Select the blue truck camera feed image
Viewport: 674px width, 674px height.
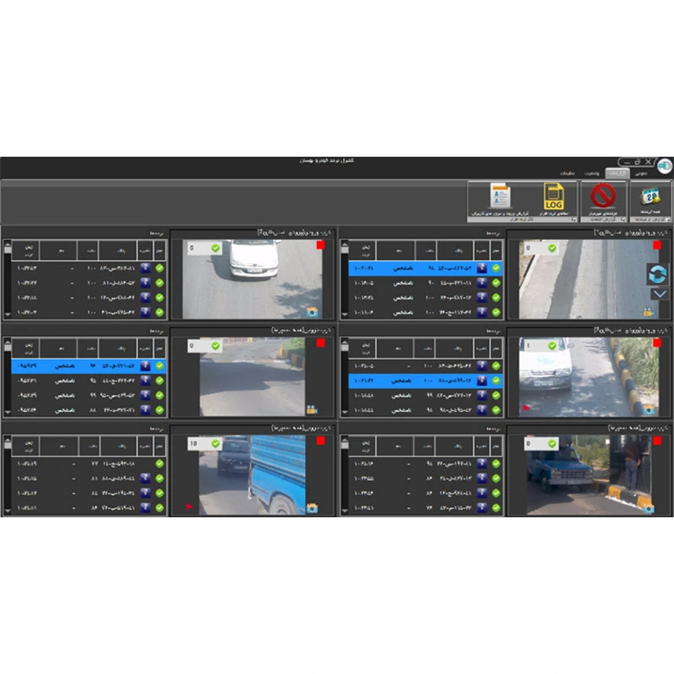point(252,475)
